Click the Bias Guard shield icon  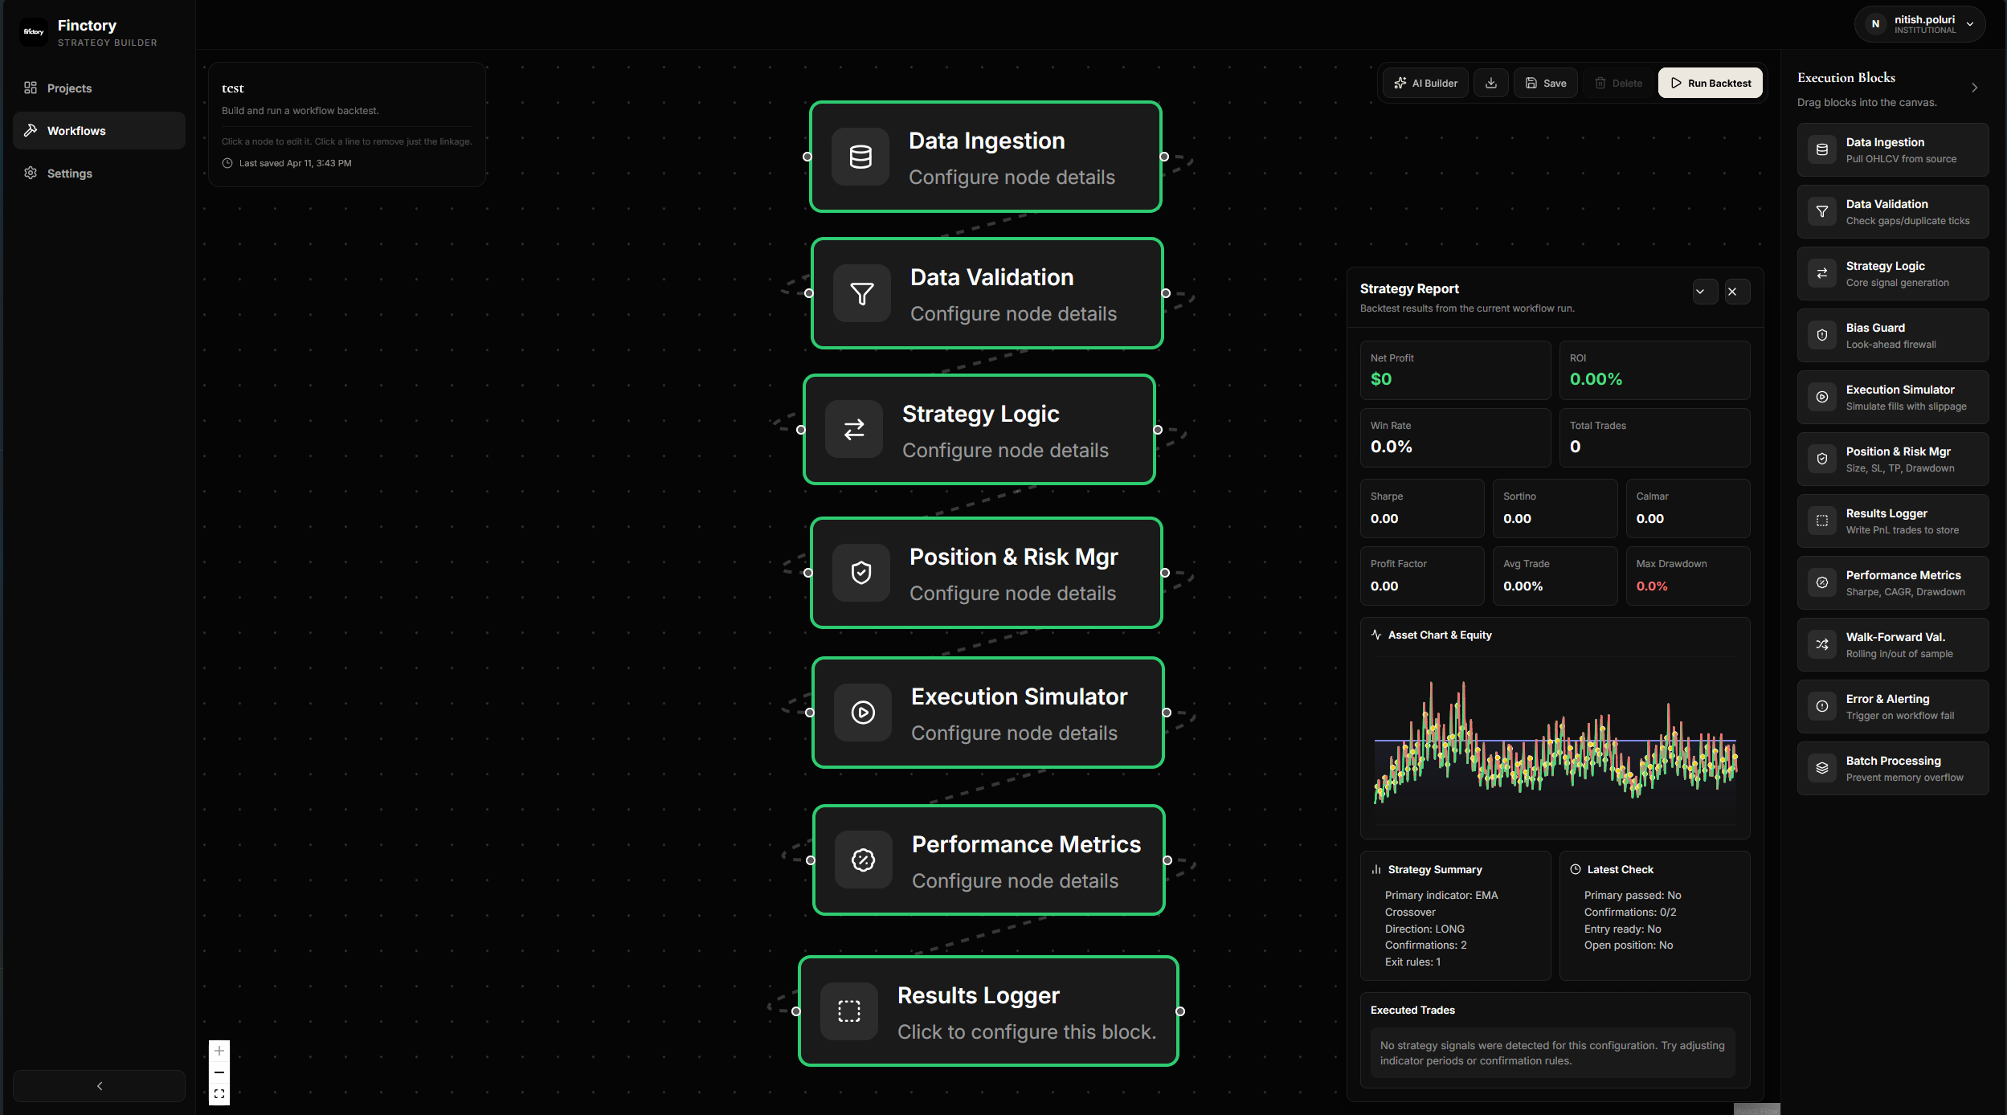(1821, 335)
